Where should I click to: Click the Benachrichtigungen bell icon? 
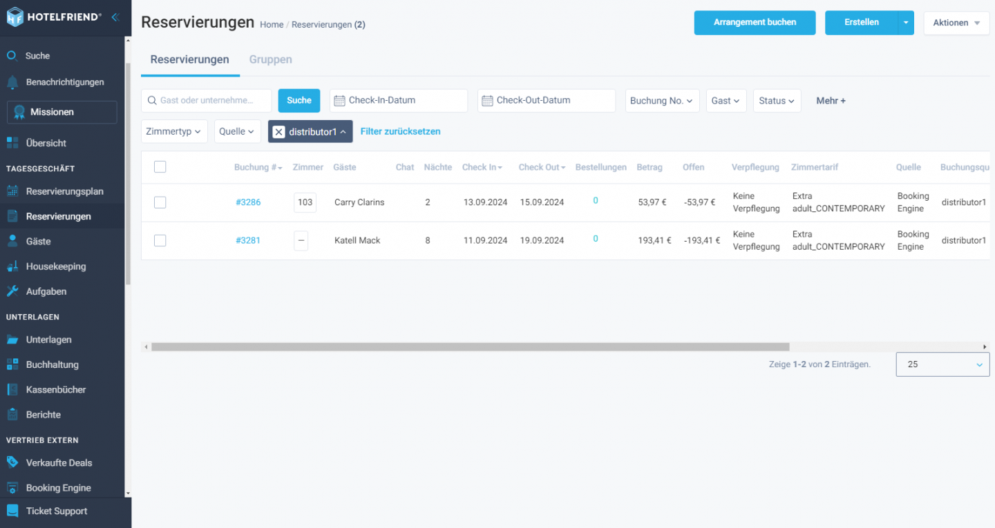[x=12, y=82]
